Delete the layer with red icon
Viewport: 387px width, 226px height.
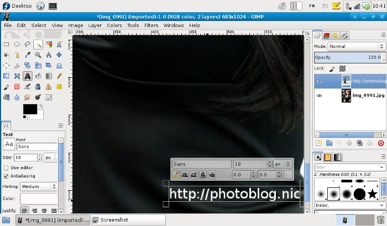[x=381, y=143]
